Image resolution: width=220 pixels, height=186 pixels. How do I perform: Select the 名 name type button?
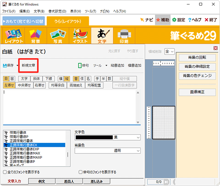(88, 79)
